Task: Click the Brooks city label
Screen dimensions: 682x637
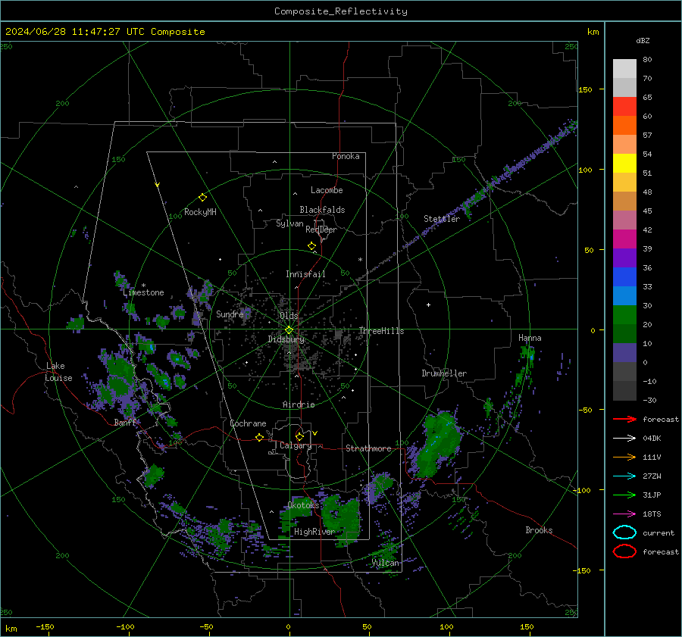Action: click(x=539, y=530)
